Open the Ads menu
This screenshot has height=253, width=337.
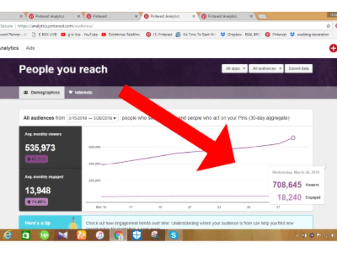tap(30, 48)
